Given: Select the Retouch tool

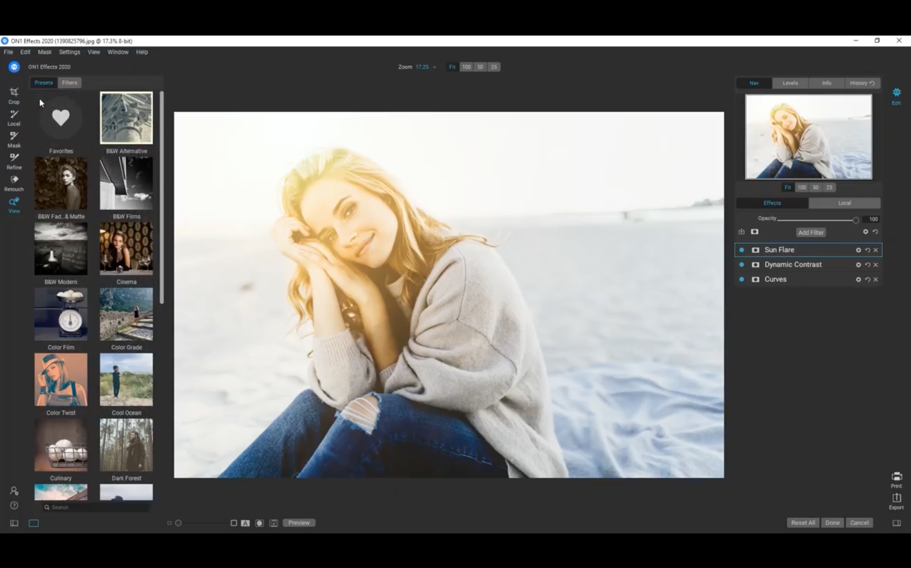Looking at the screenshot, I should tap(14, 182).
